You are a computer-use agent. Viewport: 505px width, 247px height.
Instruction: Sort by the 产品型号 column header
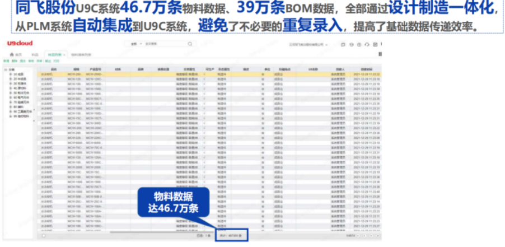pos(94,69)
